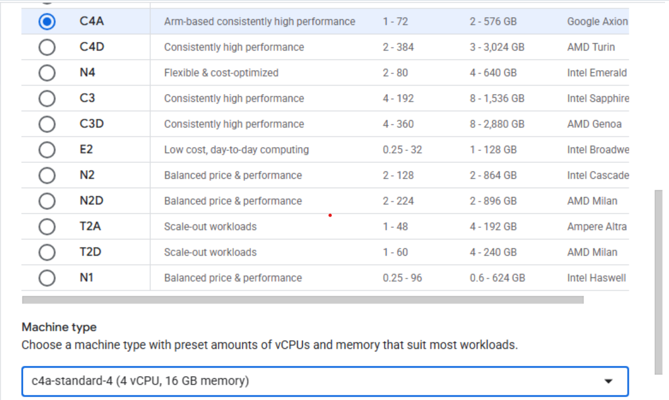Screen dimensions: 669x400
Task: Select the T2D machine series radio button
Action: (47, 252)
